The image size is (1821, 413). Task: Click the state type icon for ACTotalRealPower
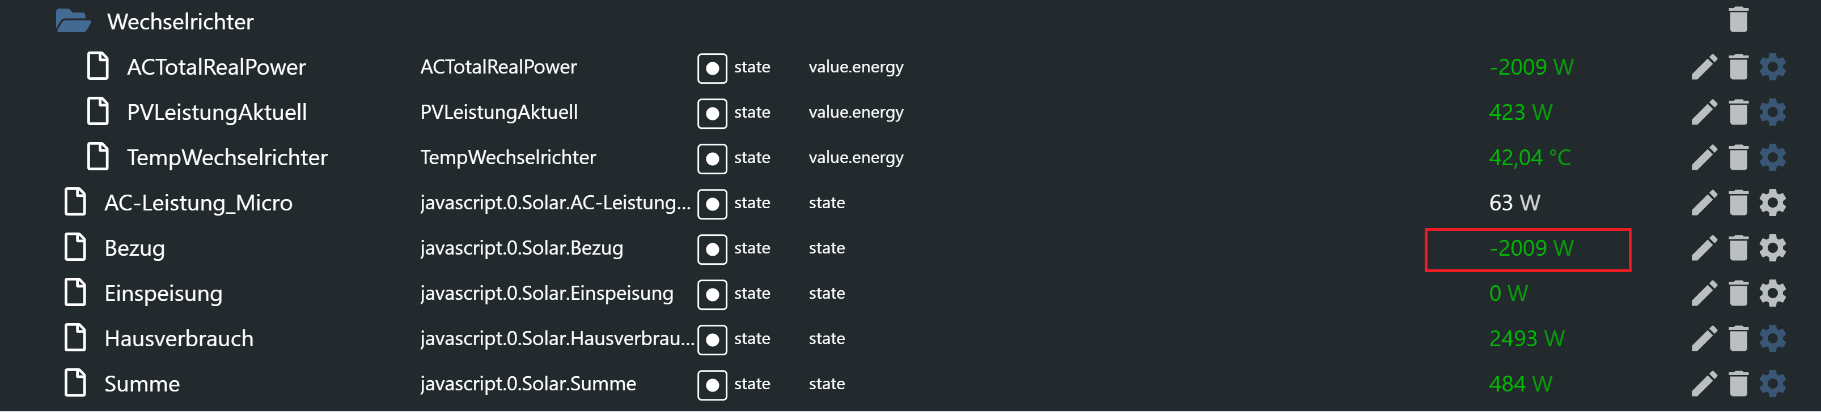coord(712,68)
